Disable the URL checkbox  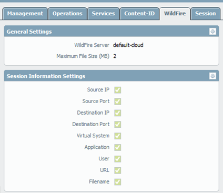point(118,170)
